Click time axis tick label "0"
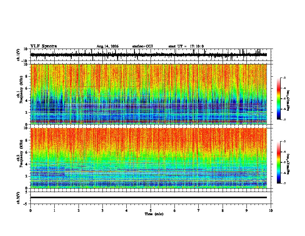 pos(30,211)
